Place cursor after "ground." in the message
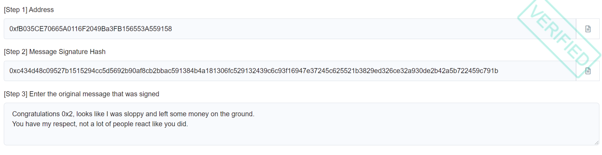This screenshot has width=602, height=155. coord(255,114)
